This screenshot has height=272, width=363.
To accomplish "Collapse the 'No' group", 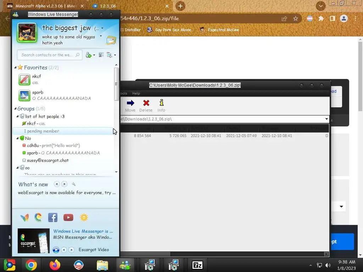I will tap(17, 138).
